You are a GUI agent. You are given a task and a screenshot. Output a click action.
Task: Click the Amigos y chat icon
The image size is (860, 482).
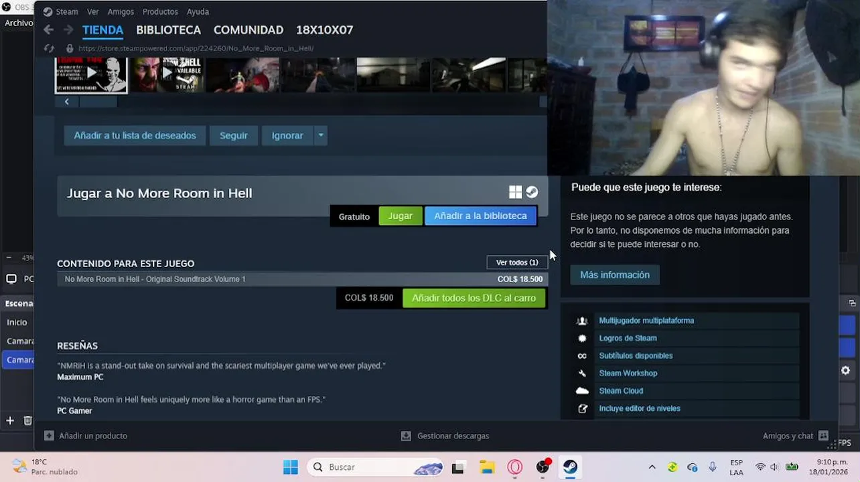(x=823, y=436)
